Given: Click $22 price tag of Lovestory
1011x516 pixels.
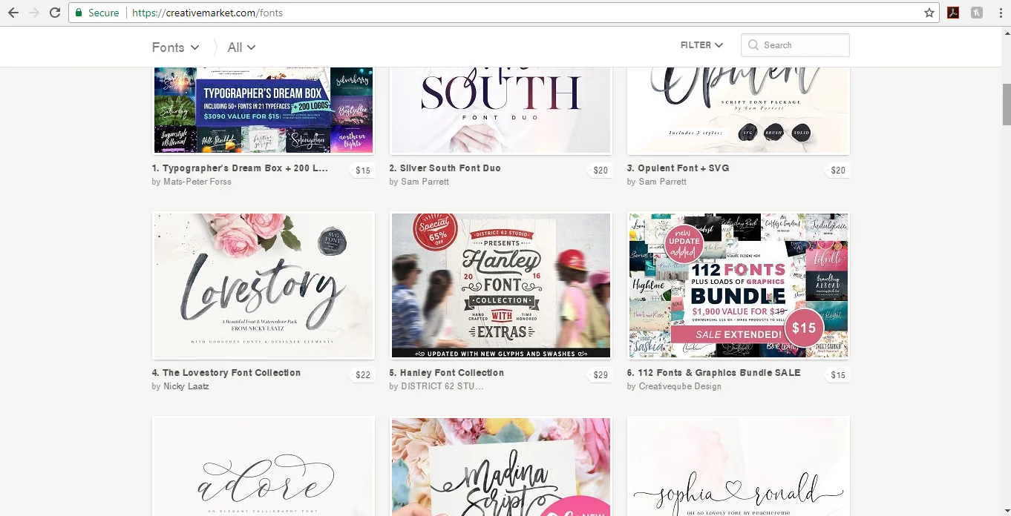Looking at the screenshot, I should pos(361,375).
